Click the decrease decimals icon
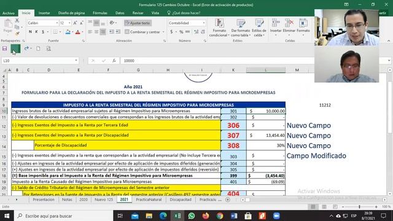393x221 pixels. coord(203,32)
